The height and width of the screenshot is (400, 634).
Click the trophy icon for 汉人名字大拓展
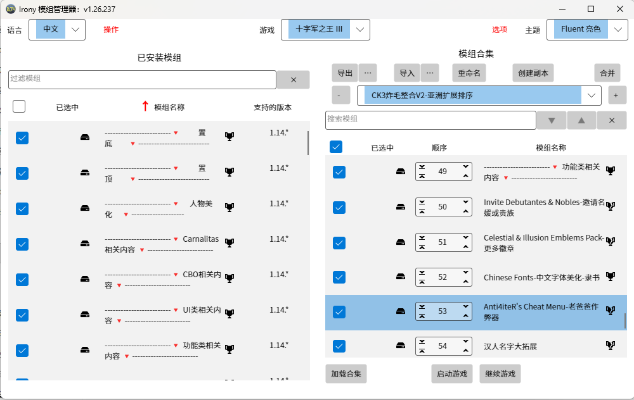pos(611,345)
